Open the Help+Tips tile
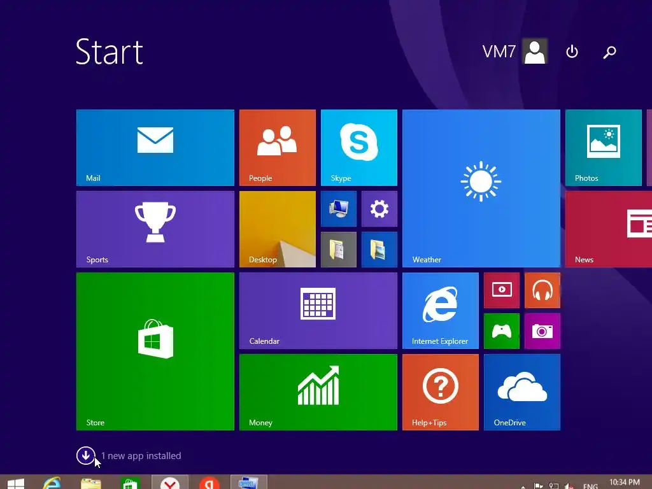Image resolution: width=652 pixels, height=489 pixels. [441, 392]
